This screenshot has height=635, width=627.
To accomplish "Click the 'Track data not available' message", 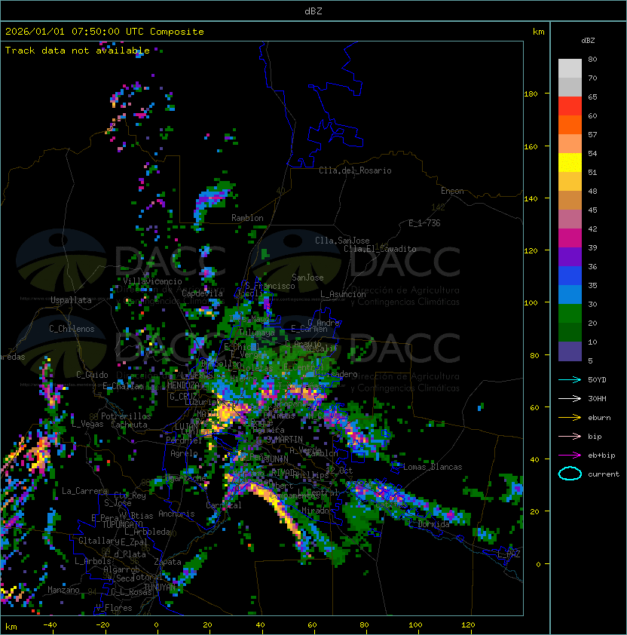I will click(78, 51).
